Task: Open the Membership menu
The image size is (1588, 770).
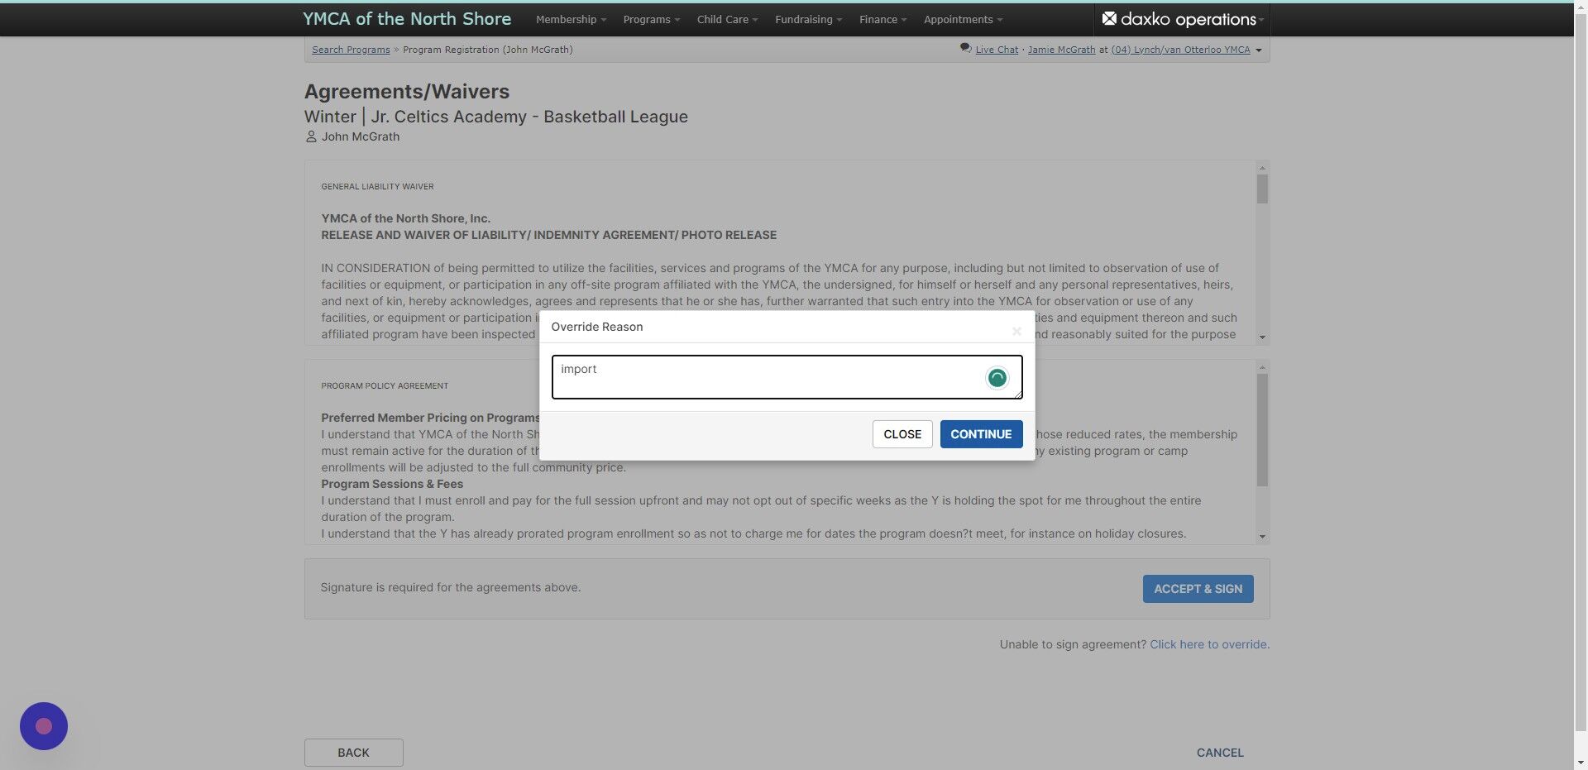Action: click(571, 19)
